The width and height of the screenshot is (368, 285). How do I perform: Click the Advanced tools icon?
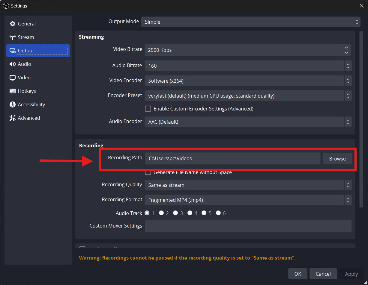(x=13, y=118)
